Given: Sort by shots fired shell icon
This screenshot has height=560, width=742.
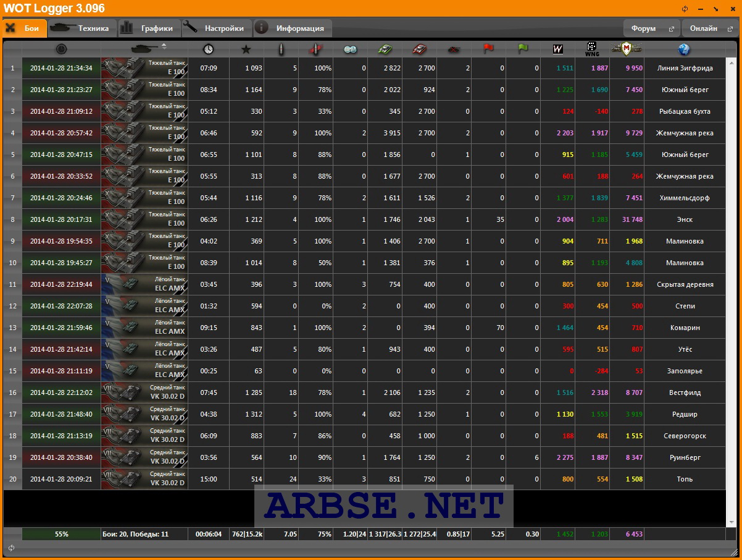Looking at the screenshot, I should tap(281, 49).
